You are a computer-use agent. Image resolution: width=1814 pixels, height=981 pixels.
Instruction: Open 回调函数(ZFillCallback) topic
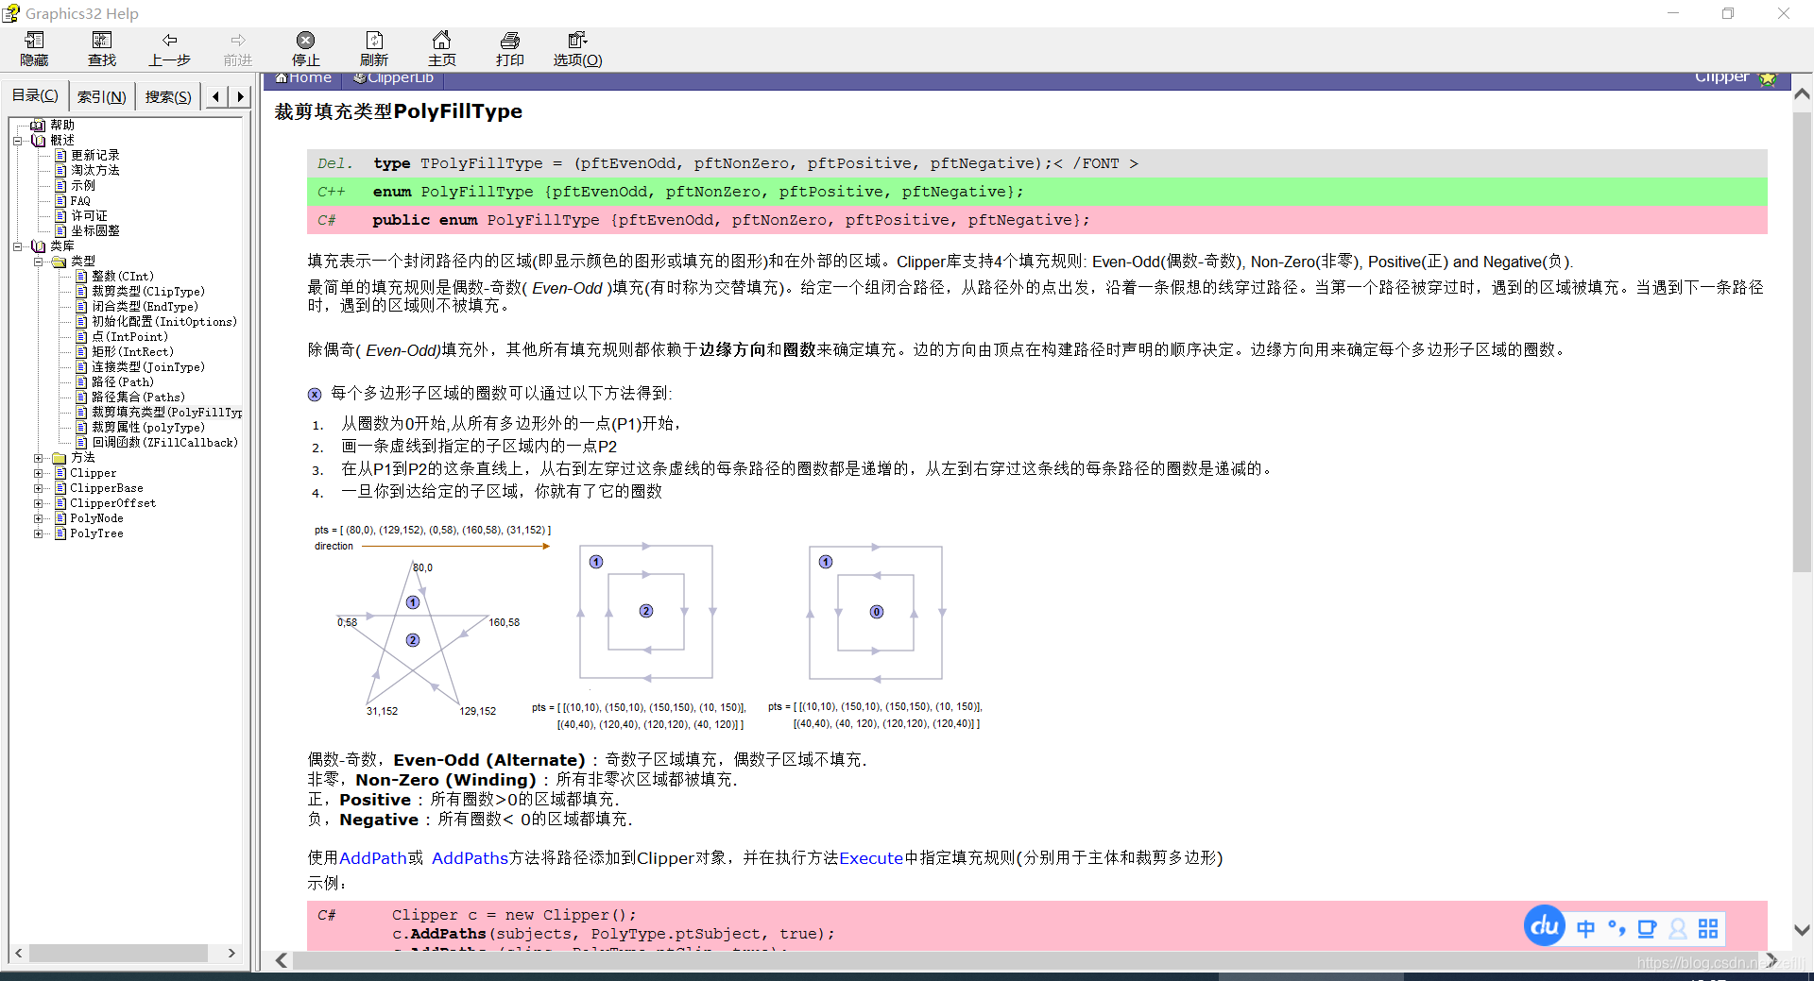click(164, 443)
